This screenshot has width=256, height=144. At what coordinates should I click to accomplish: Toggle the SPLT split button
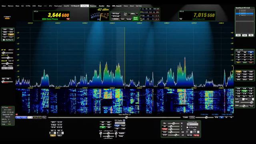tap(54, 122)
